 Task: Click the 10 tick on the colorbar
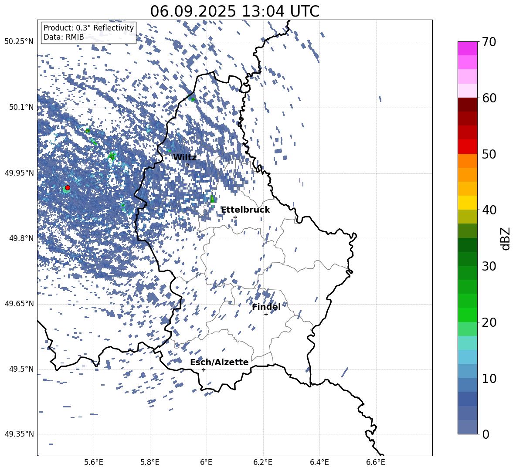pyautogui.click(x=489, y=378)
